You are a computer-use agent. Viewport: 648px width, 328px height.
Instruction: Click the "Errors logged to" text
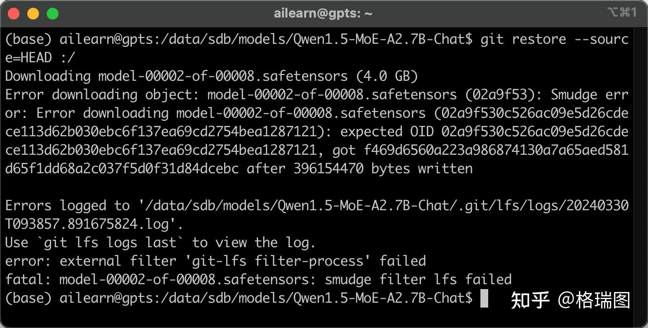[67, 206]
